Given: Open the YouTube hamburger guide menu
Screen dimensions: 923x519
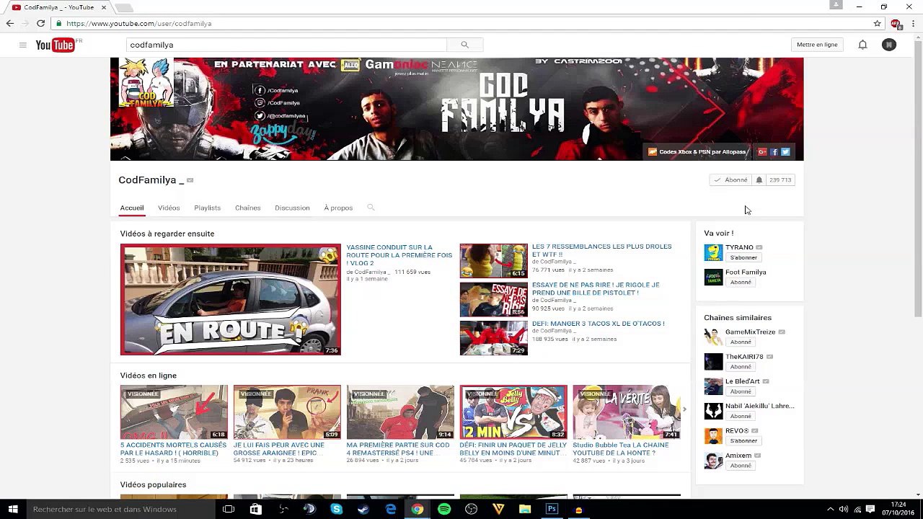Looking at the screenshot, I should (x=22, y=45).
